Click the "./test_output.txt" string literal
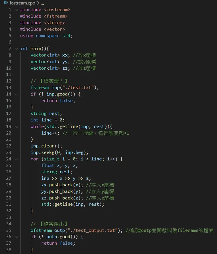The image size is (217, 254). tap(93, 230)
